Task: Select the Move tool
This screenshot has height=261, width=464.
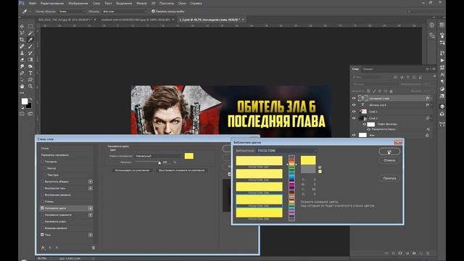Action: tap(22, 26)
